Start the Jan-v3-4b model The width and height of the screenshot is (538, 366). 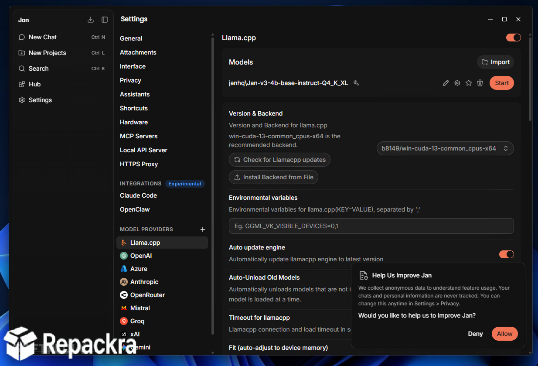point(502,83)
